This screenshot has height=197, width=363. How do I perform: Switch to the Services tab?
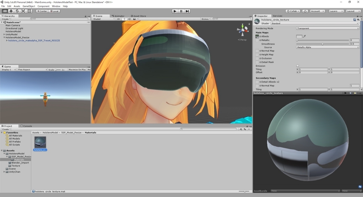click(277, 16)
